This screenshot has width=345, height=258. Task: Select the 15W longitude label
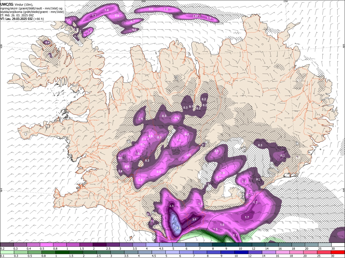pos(285,1)
